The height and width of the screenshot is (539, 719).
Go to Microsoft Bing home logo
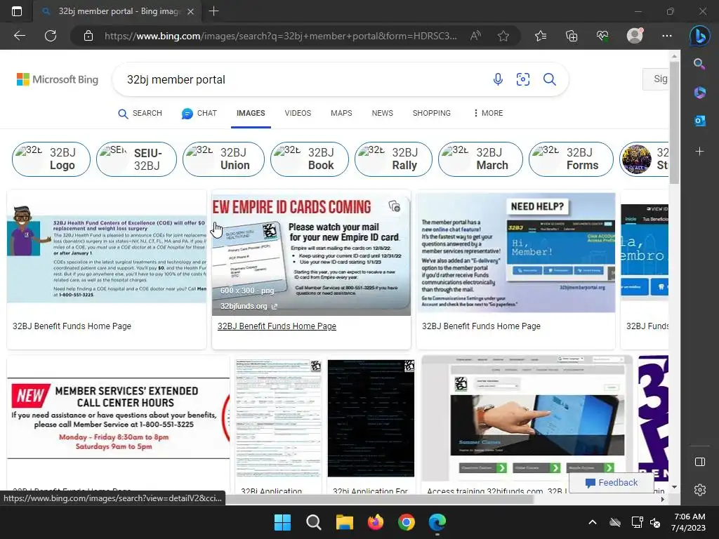(x=58, y=79)
